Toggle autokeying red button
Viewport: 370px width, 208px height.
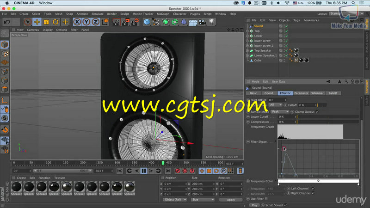[185, 171]
